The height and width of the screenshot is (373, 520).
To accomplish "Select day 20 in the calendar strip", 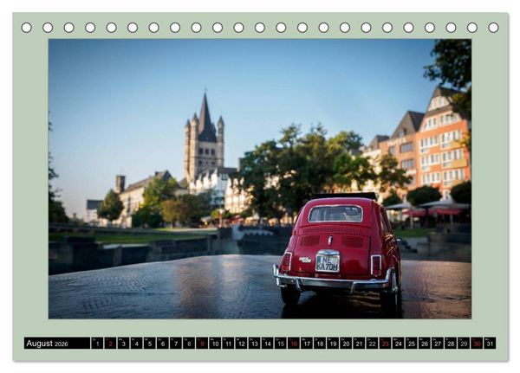I will pos(346,344).
